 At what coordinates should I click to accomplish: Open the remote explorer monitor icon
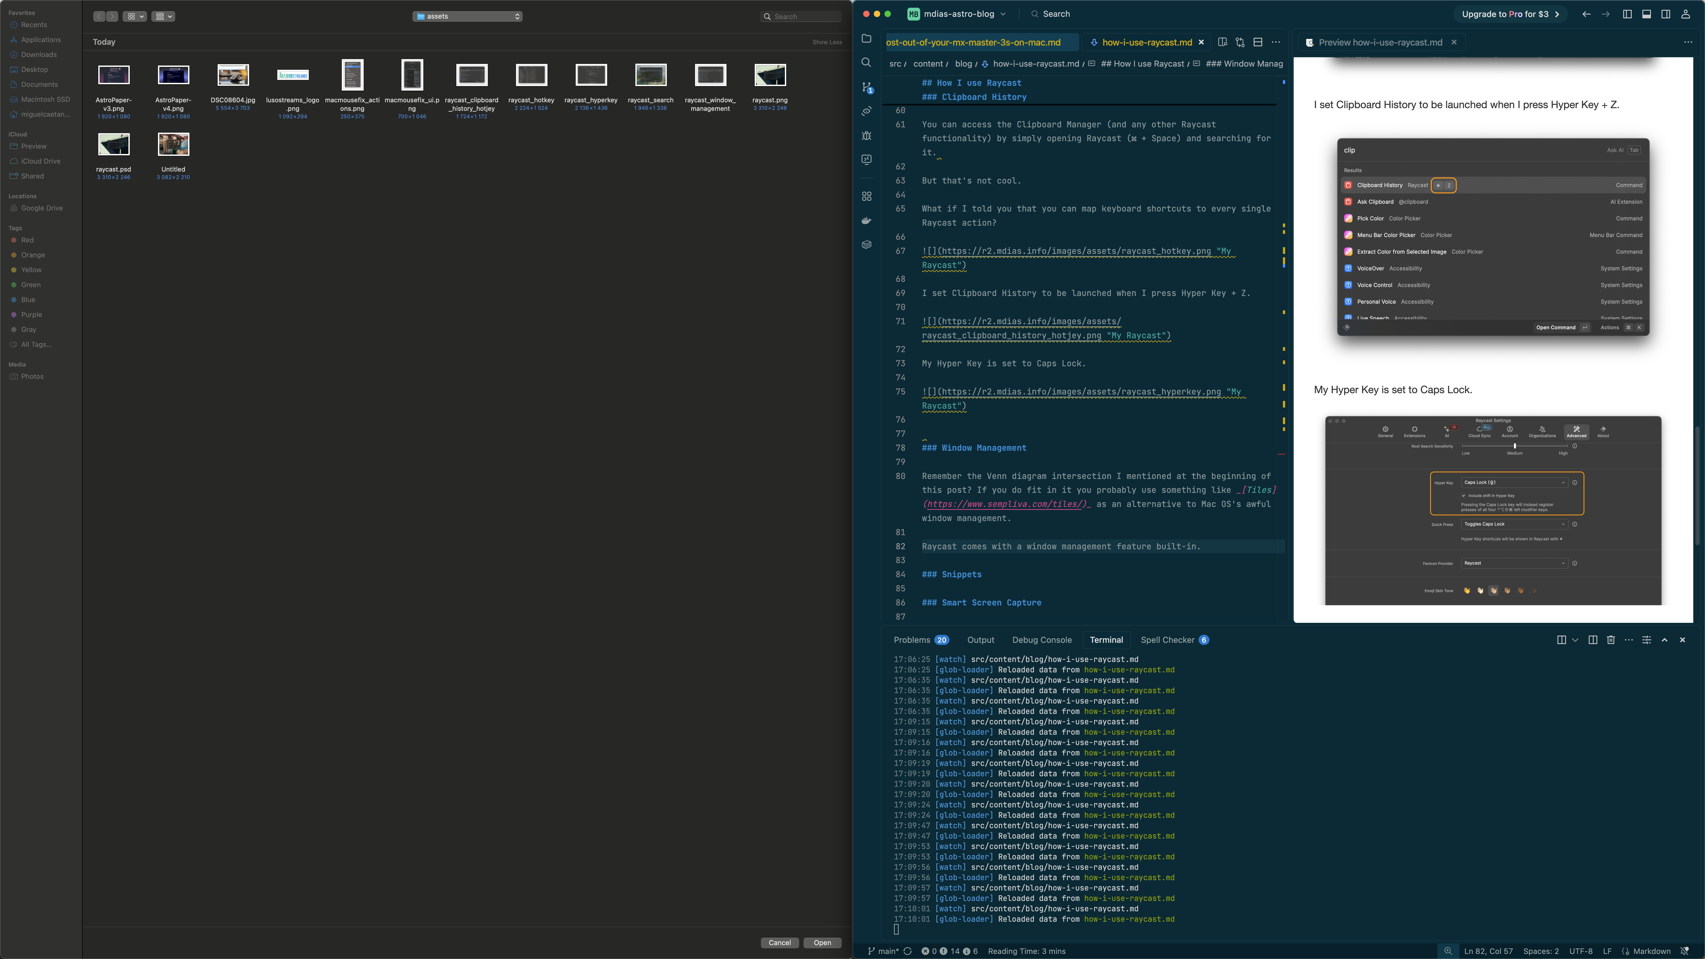click(866, 160)
